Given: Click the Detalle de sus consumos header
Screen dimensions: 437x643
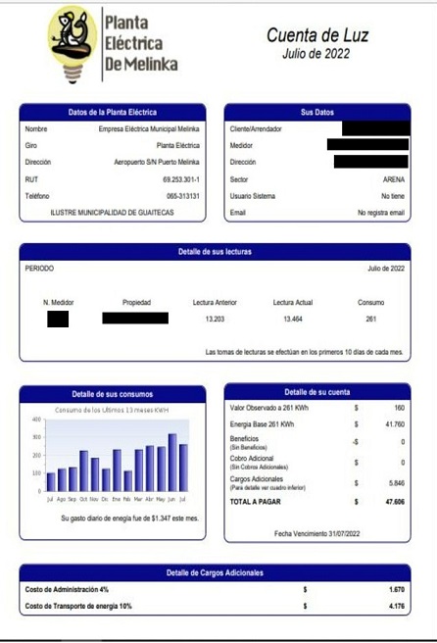Looking at the screenshot, I should pos(113,394).
